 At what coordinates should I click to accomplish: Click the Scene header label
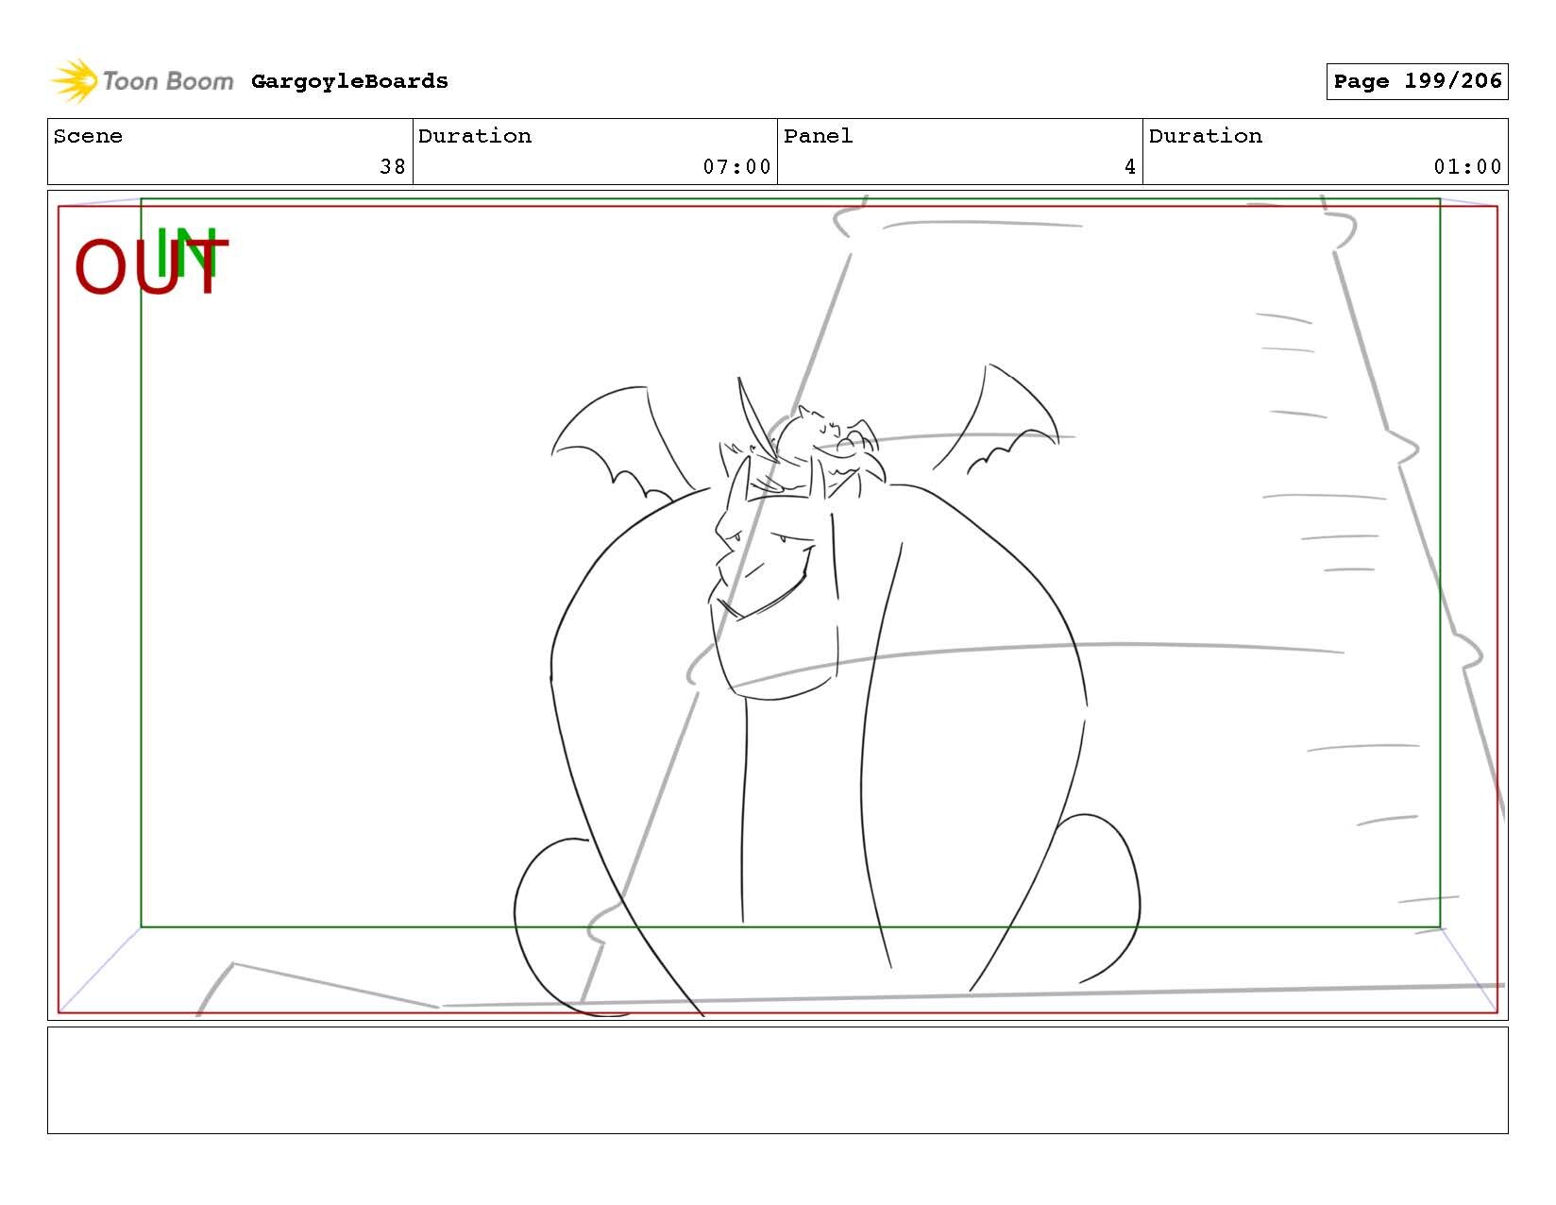click(89, 136)
